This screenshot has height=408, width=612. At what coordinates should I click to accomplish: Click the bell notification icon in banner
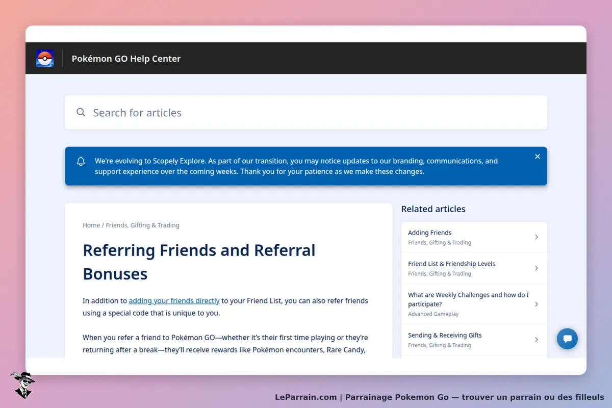pyautogui.click(x=81, y=161)
